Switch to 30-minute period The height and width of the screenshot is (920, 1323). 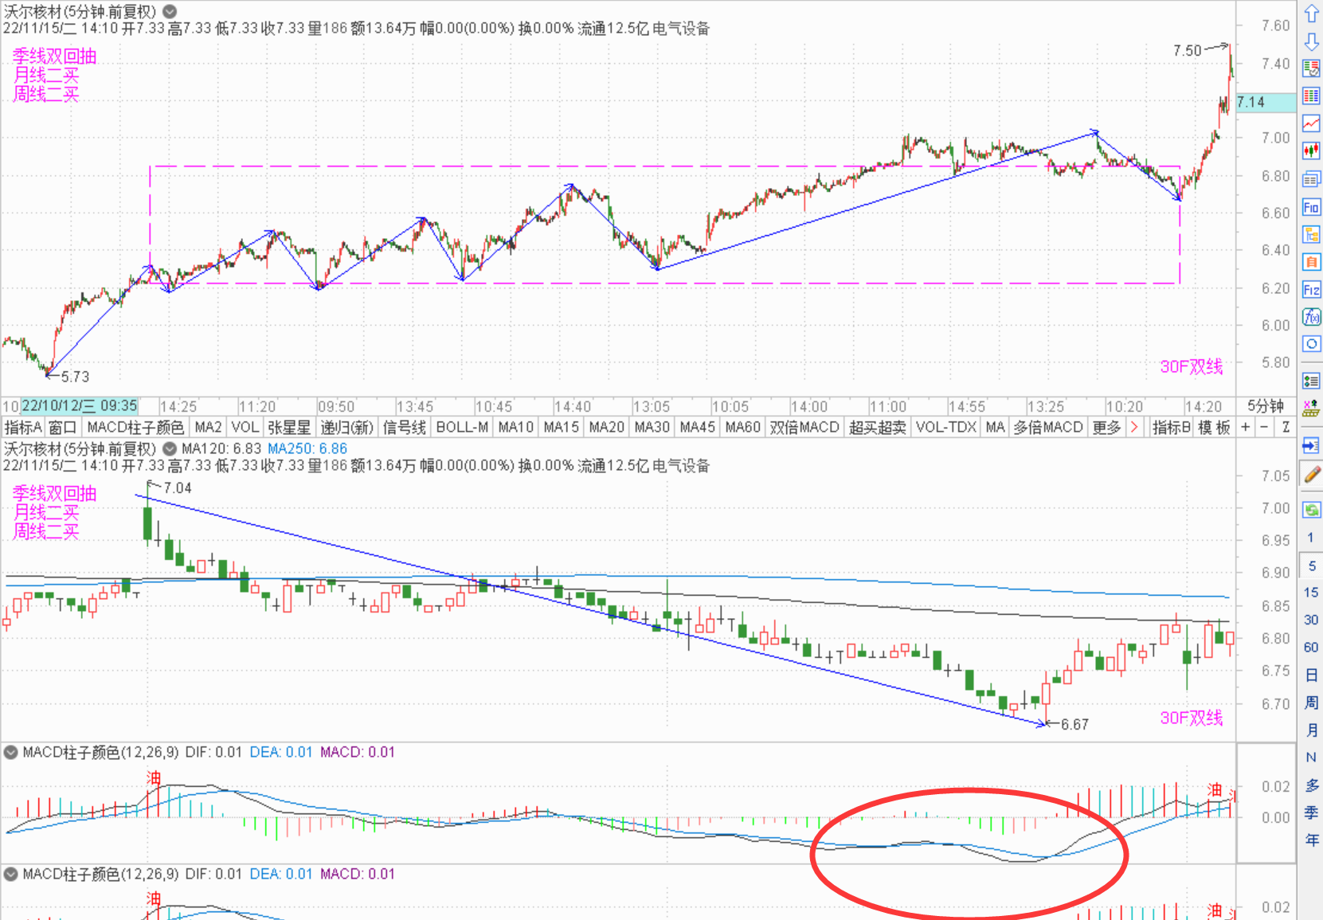[1311, 620]
